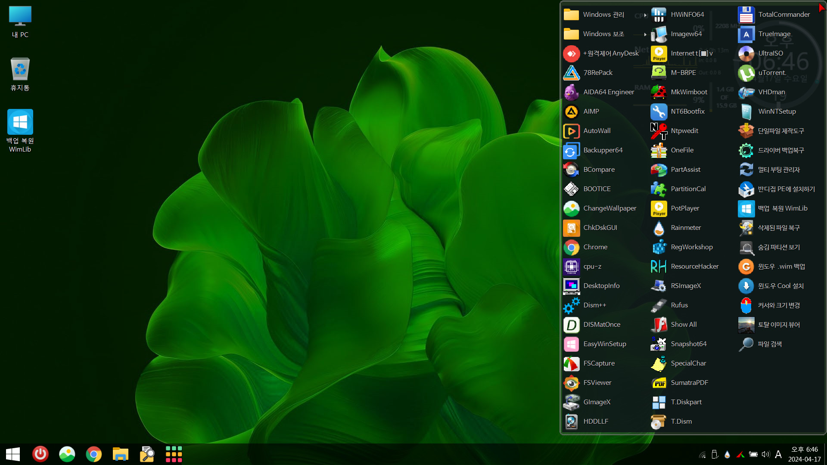The width and height of the screenshot is (827, 465).
Task: Open 내 PC desktop icon
Action: 20,22
